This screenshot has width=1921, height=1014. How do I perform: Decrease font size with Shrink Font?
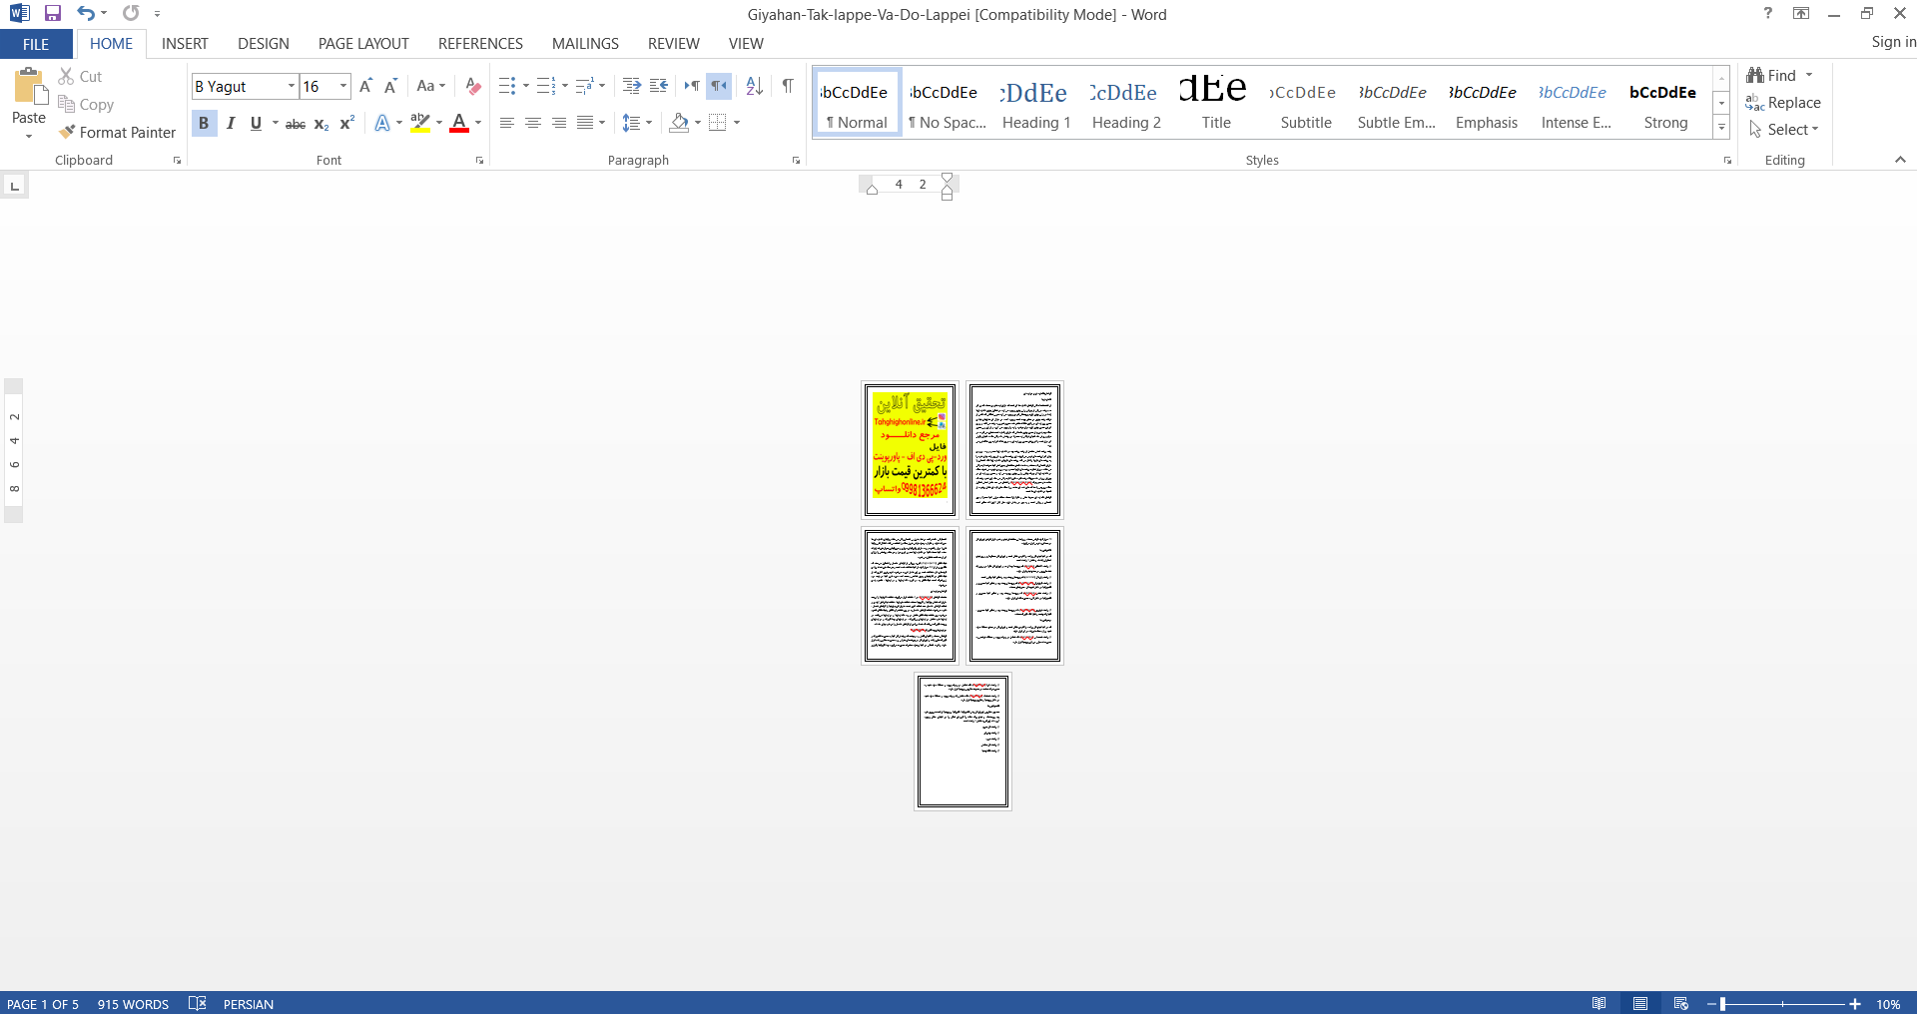click(390, 86)
